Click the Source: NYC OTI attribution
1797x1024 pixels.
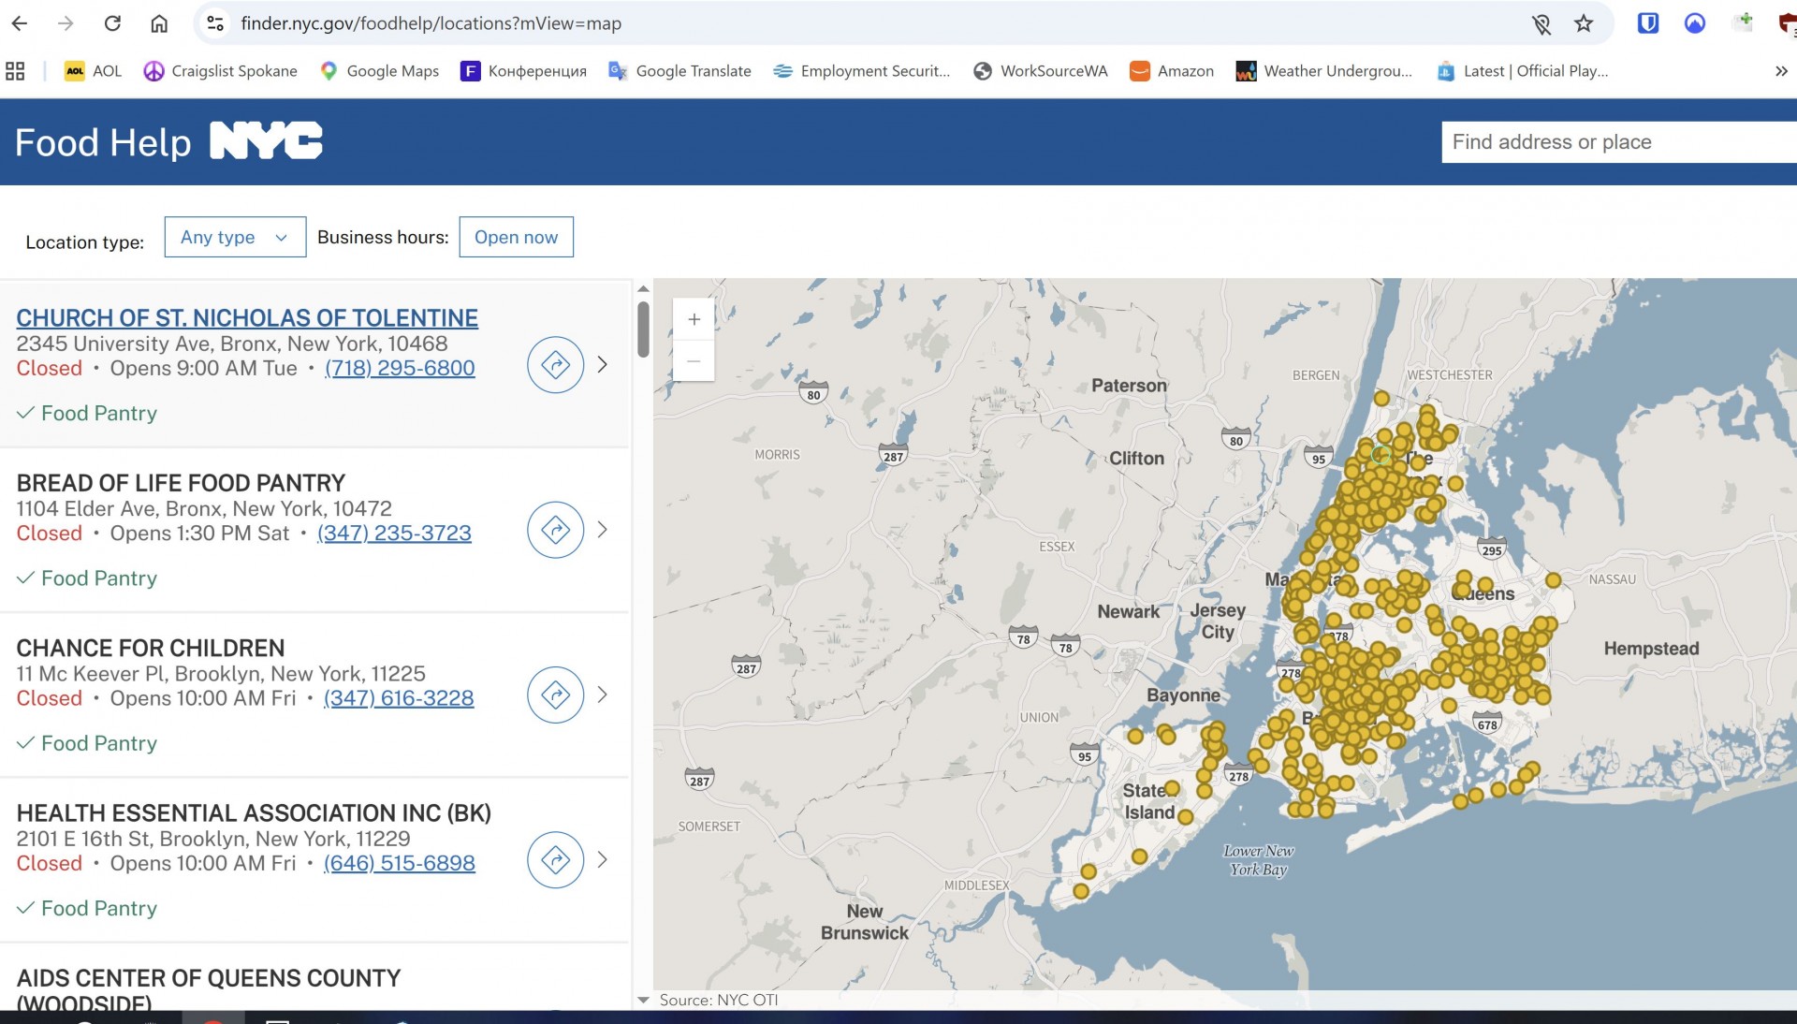pos(719,1000)
